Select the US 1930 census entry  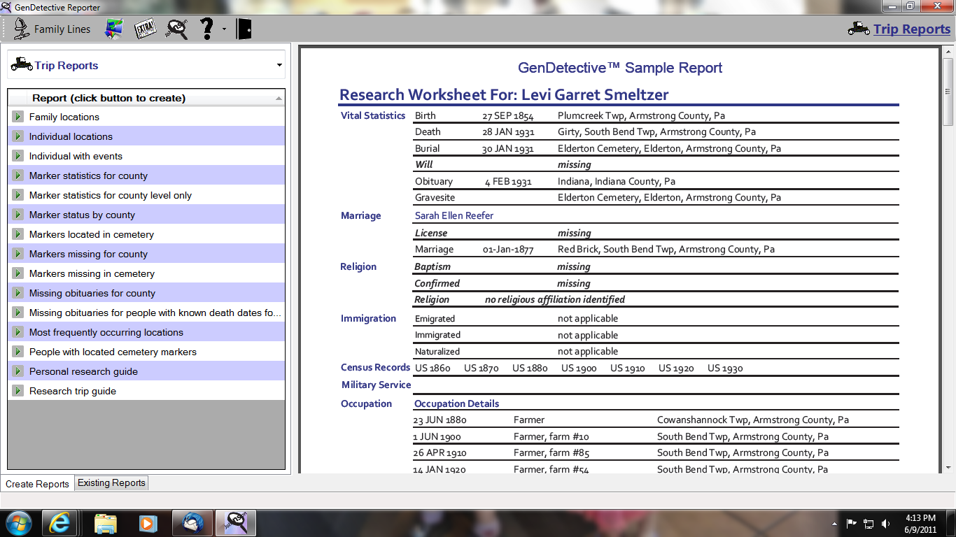click(725, 368)
